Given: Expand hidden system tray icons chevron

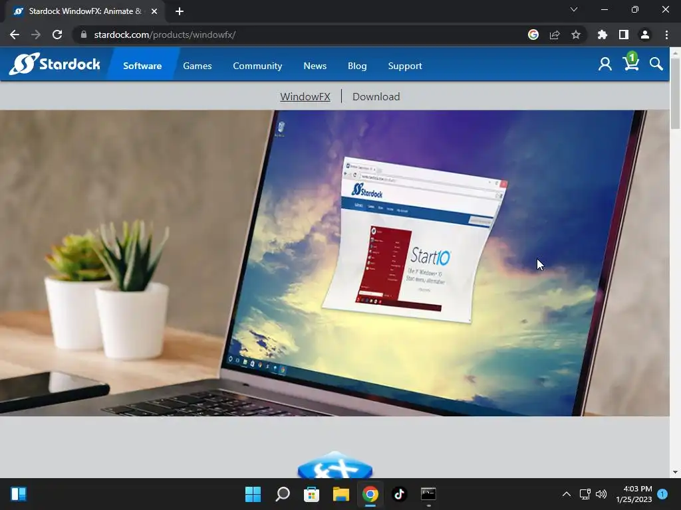Looking at the screenshot, I should pos(567,494).
